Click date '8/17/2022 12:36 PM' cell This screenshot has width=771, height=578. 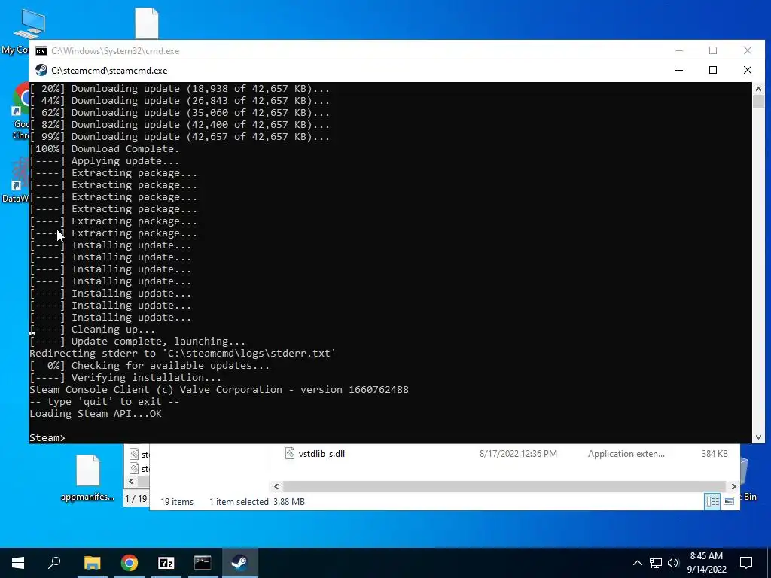(518, 454)
